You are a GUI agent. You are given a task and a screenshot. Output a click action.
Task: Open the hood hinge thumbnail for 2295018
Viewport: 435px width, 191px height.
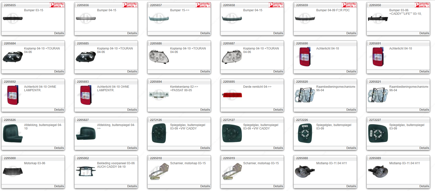[x=159, y=171]
